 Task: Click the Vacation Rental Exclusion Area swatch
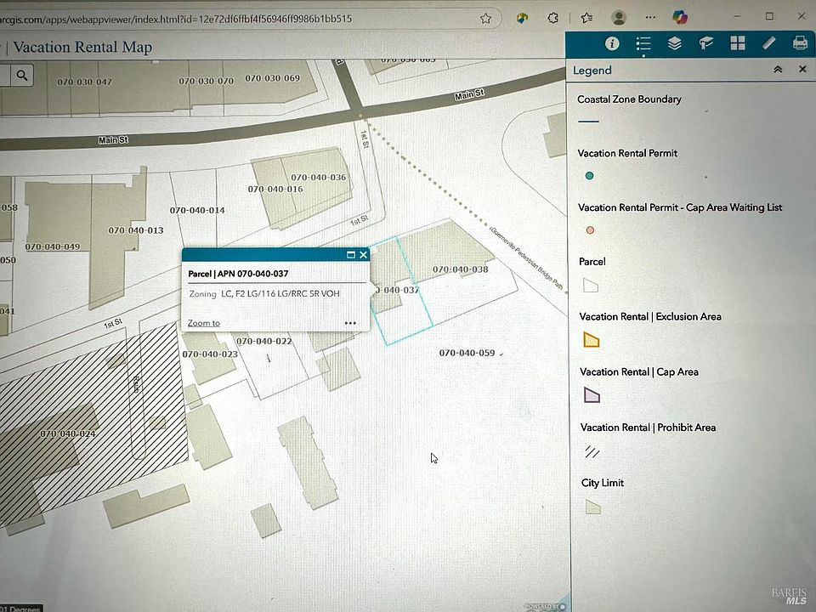[592, 340]
